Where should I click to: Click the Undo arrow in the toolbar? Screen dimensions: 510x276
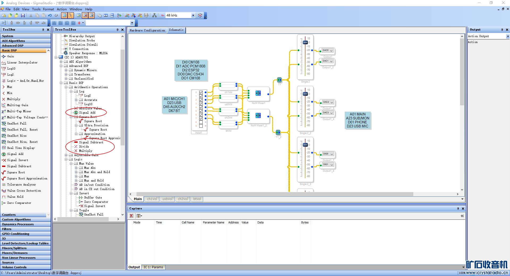coord(50,16)
